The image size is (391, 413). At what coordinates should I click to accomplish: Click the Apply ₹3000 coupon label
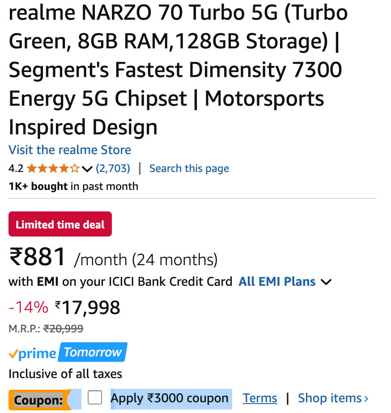tap(170, 398)
